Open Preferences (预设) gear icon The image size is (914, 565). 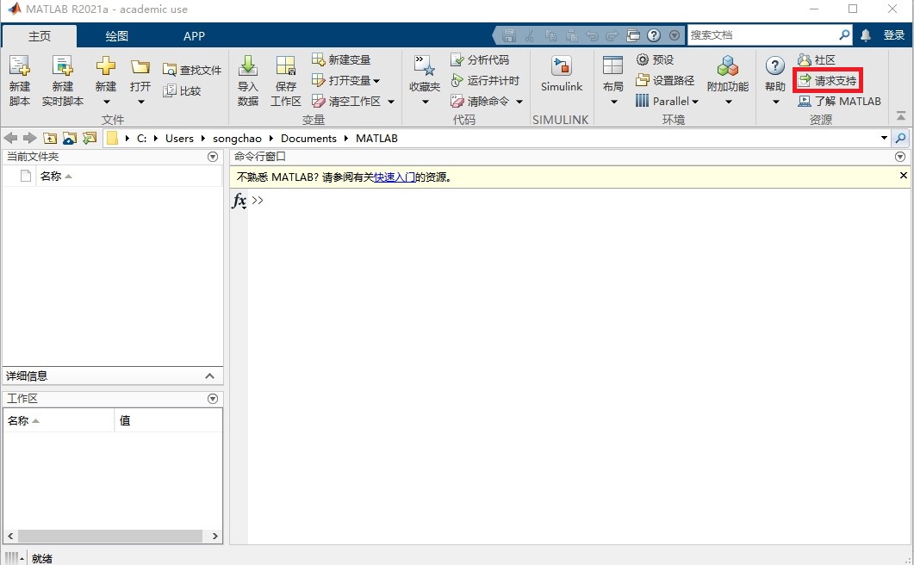coord(643,59)
